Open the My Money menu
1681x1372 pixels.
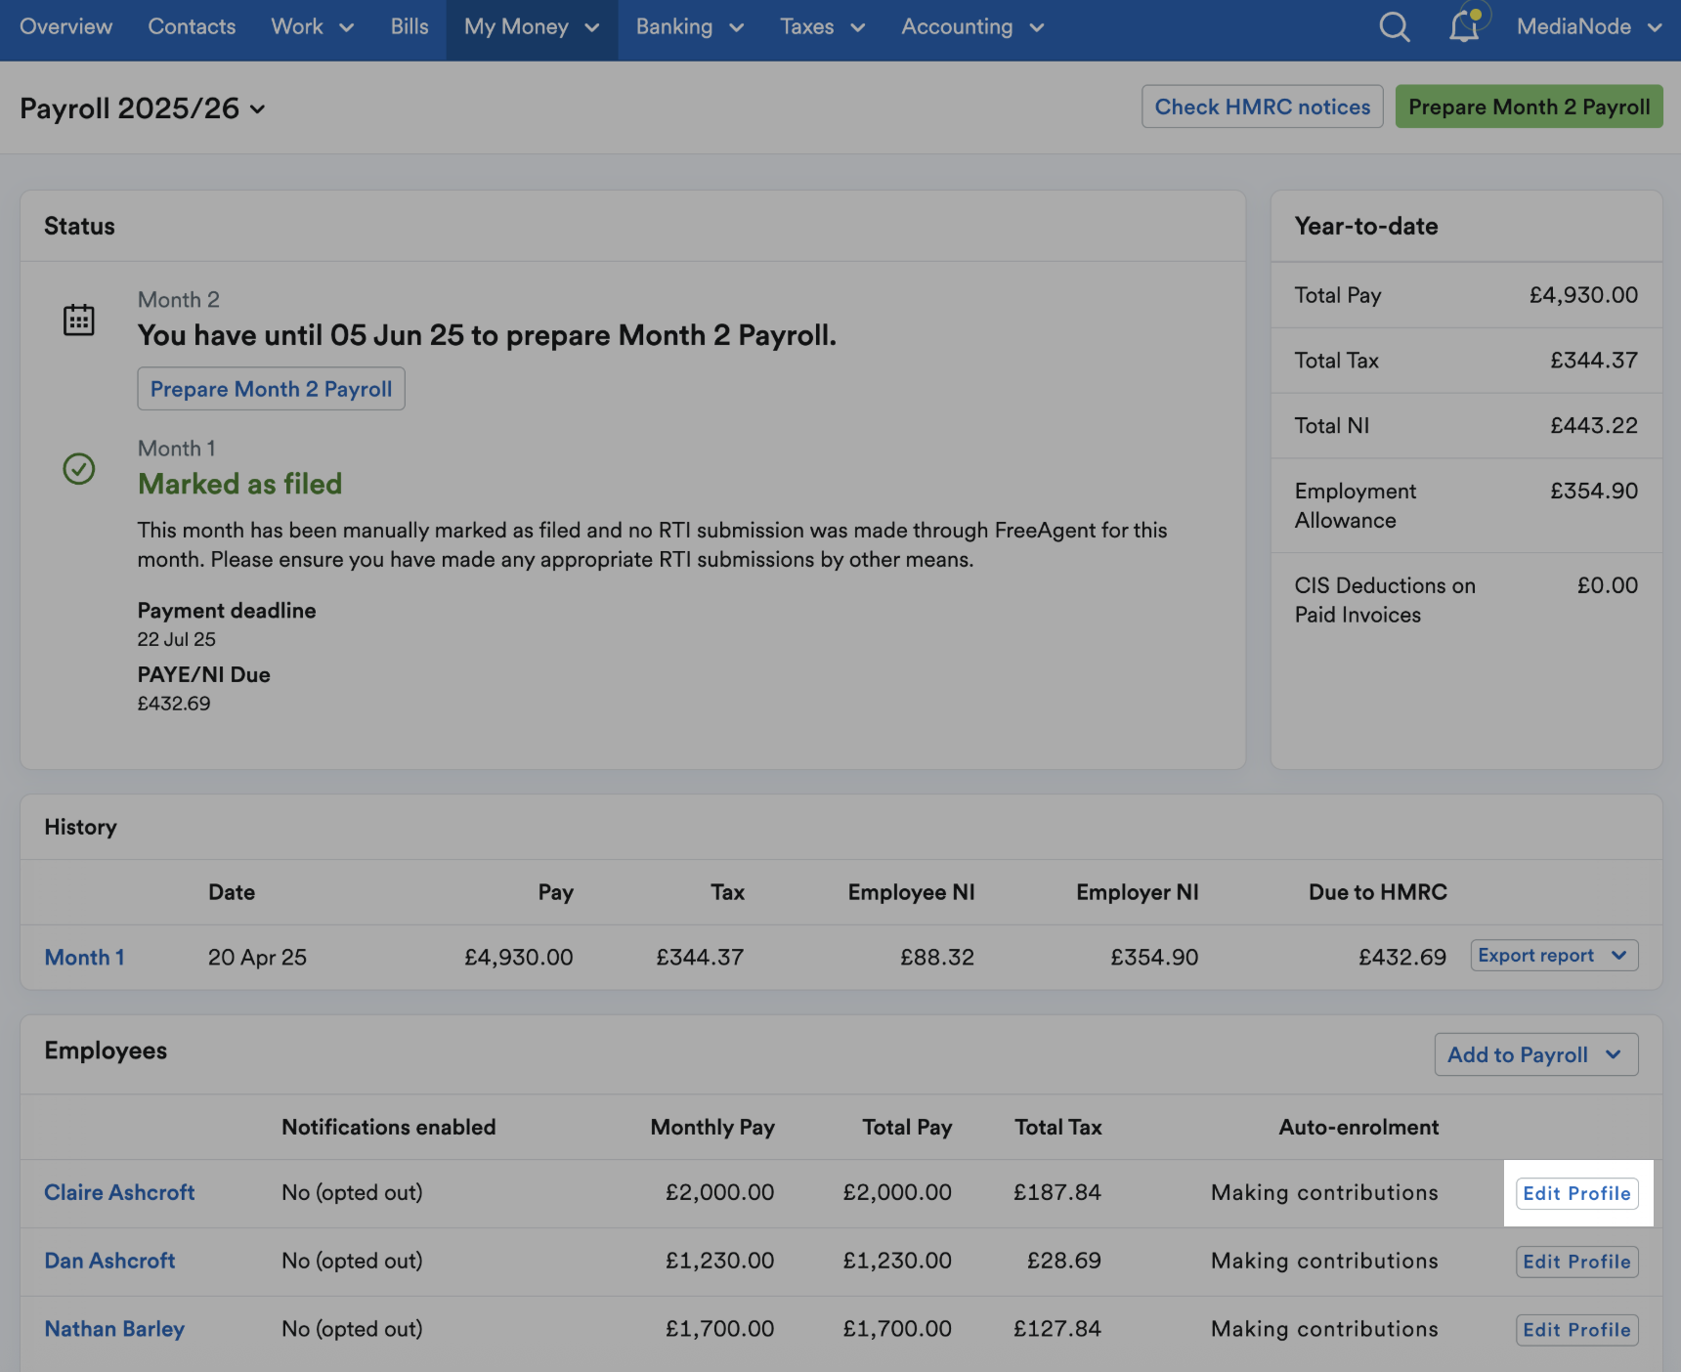[531, 27]
